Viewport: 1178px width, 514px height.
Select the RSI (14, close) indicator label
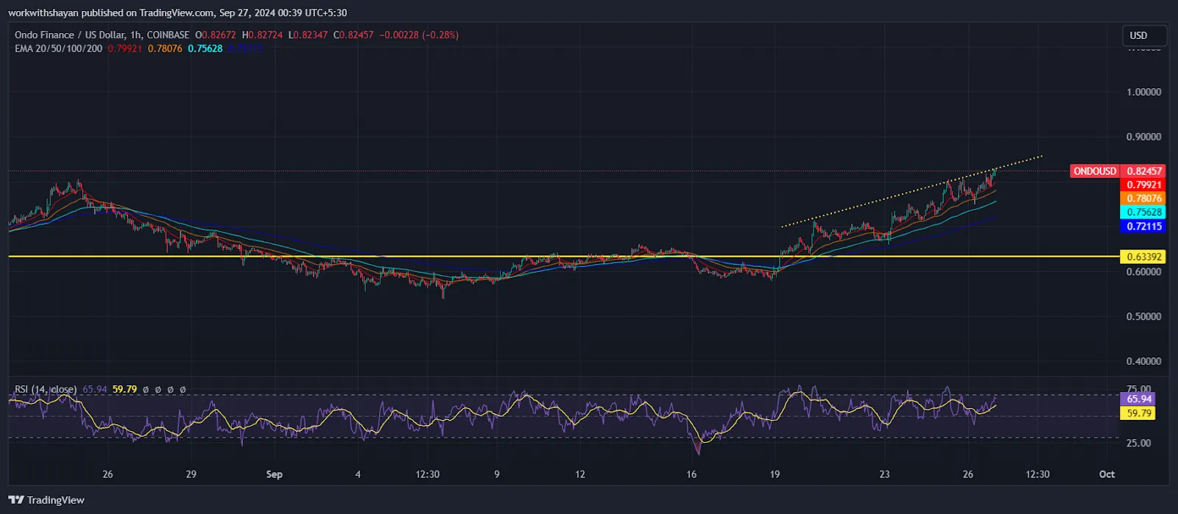46,389
